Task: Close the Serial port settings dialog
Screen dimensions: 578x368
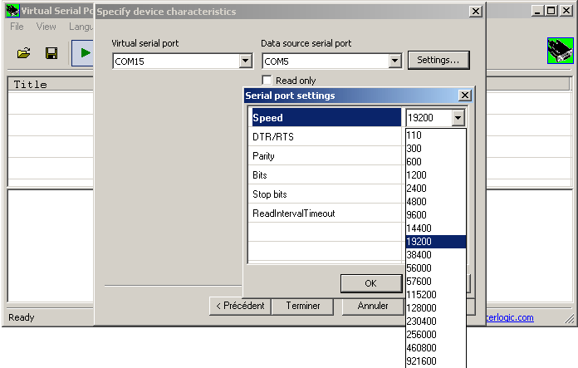Action: point(465,96)
